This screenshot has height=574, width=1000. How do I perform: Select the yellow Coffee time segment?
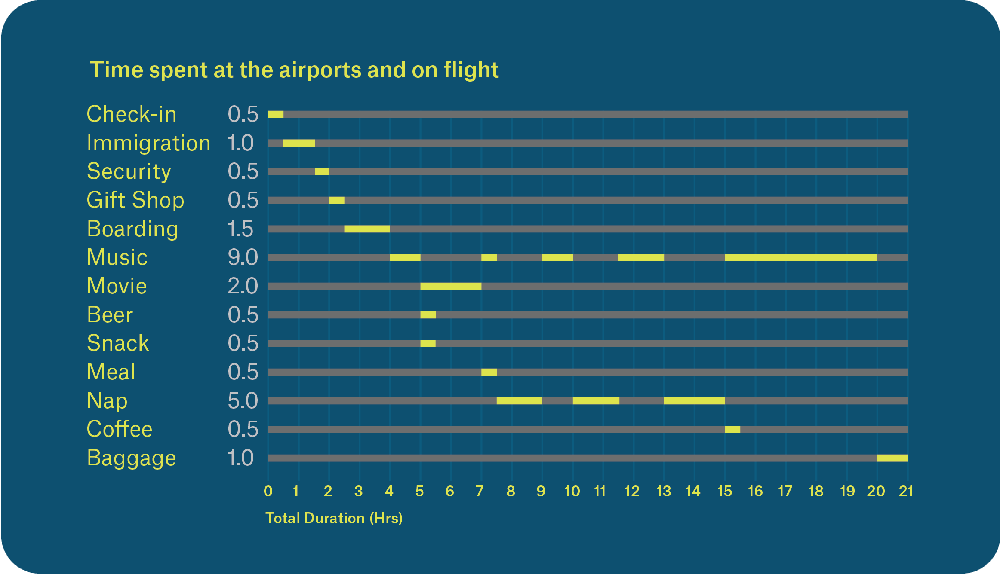pyautogui.click(x=732, y=429)
